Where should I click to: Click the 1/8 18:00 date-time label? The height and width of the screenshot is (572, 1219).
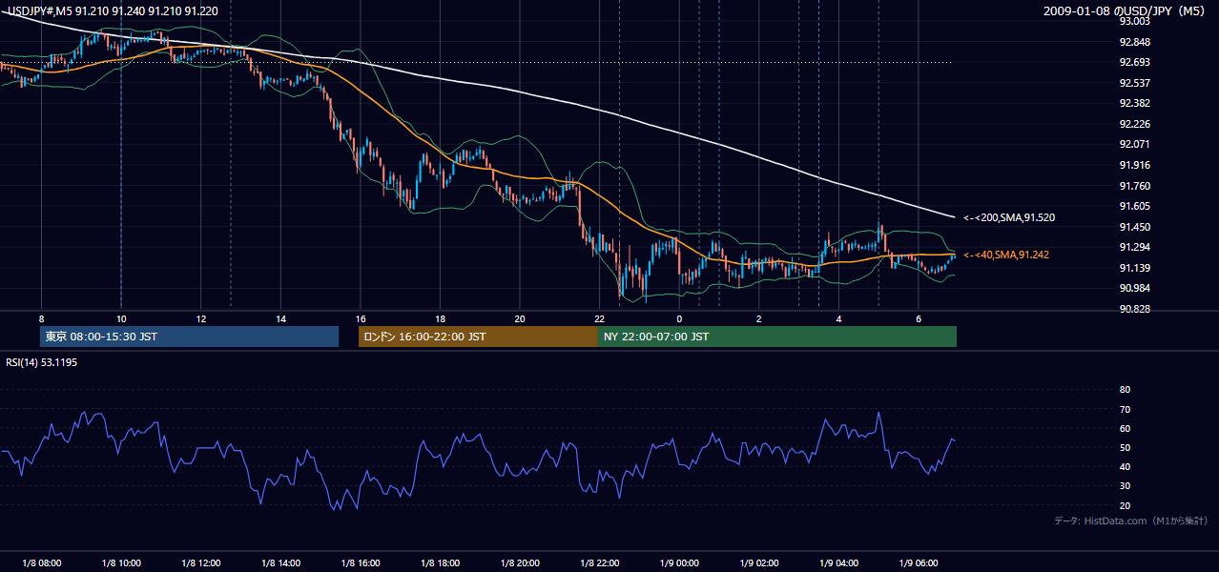pyautogui.click(x=440, y=563)
